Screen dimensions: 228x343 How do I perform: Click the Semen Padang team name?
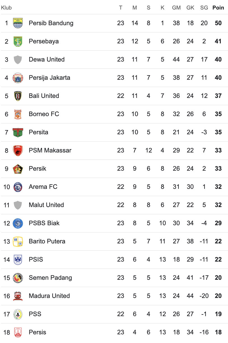[50, 278]
